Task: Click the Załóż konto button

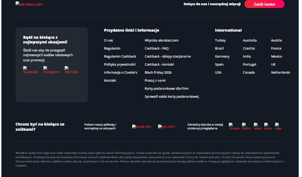Action: 264,4
